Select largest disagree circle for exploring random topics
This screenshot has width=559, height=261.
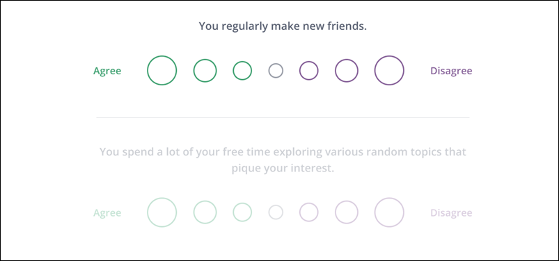coord(389,212)
